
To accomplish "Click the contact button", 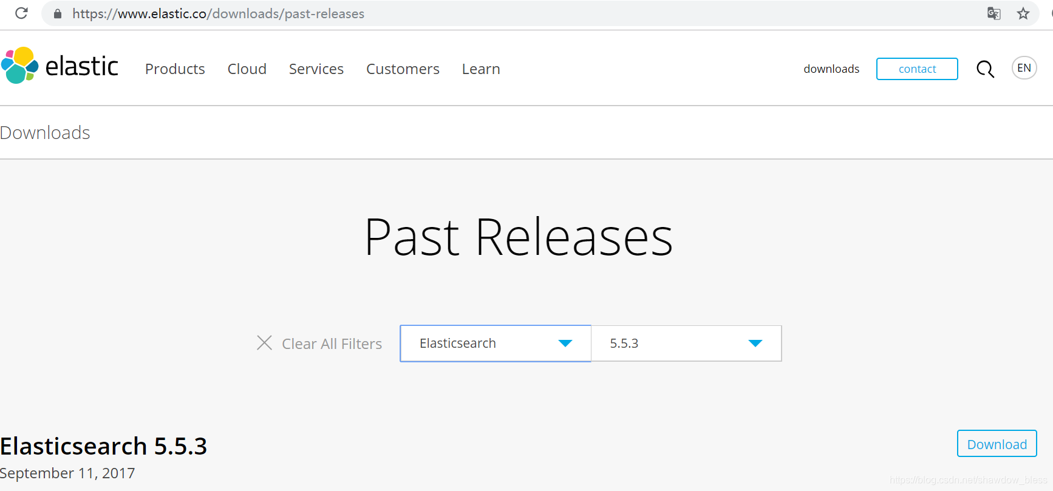I will [917, 69].
